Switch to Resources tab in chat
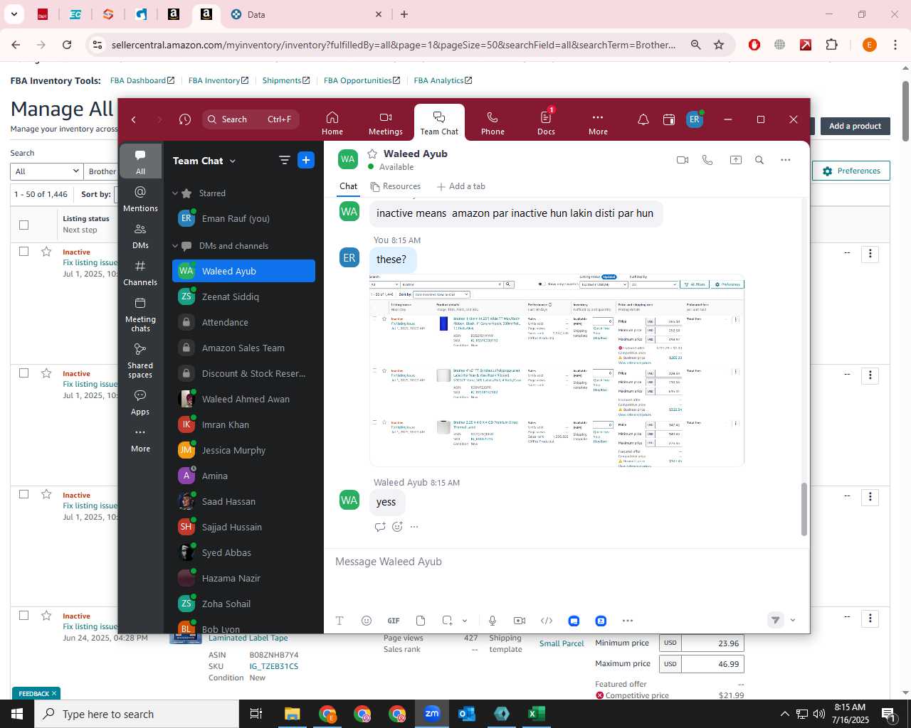 click(396, 186)
